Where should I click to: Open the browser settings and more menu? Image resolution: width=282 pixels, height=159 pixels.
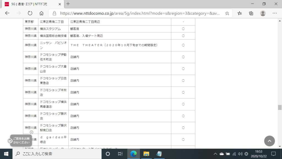click(x=275, y=13)
